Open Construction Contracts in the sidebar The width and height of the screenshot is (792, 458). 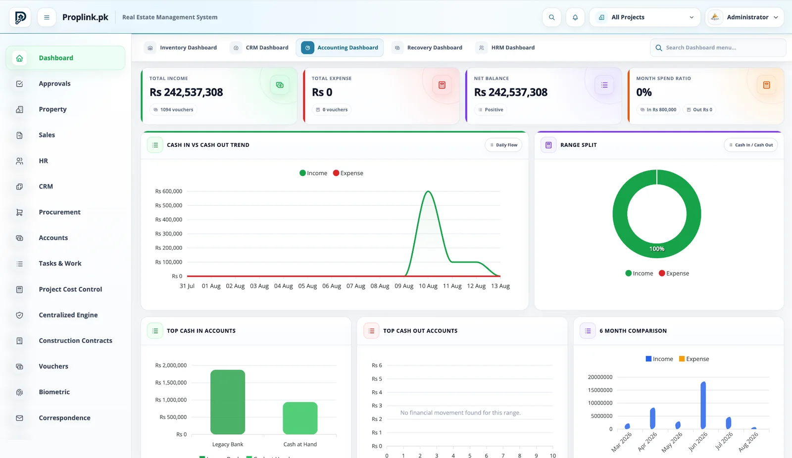click(x=65, y=341)
